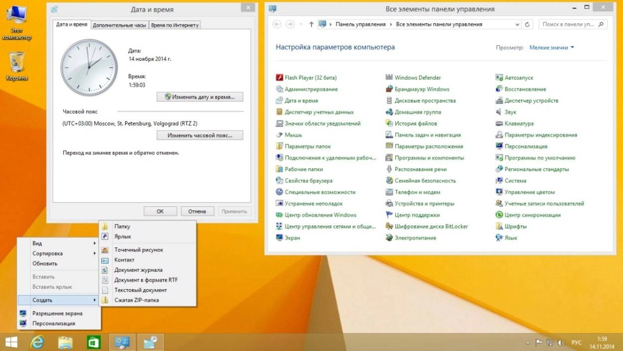Click the Язык icon
Image resolution: width=623 pixels, height=351 pixels.
click(499, 238)
